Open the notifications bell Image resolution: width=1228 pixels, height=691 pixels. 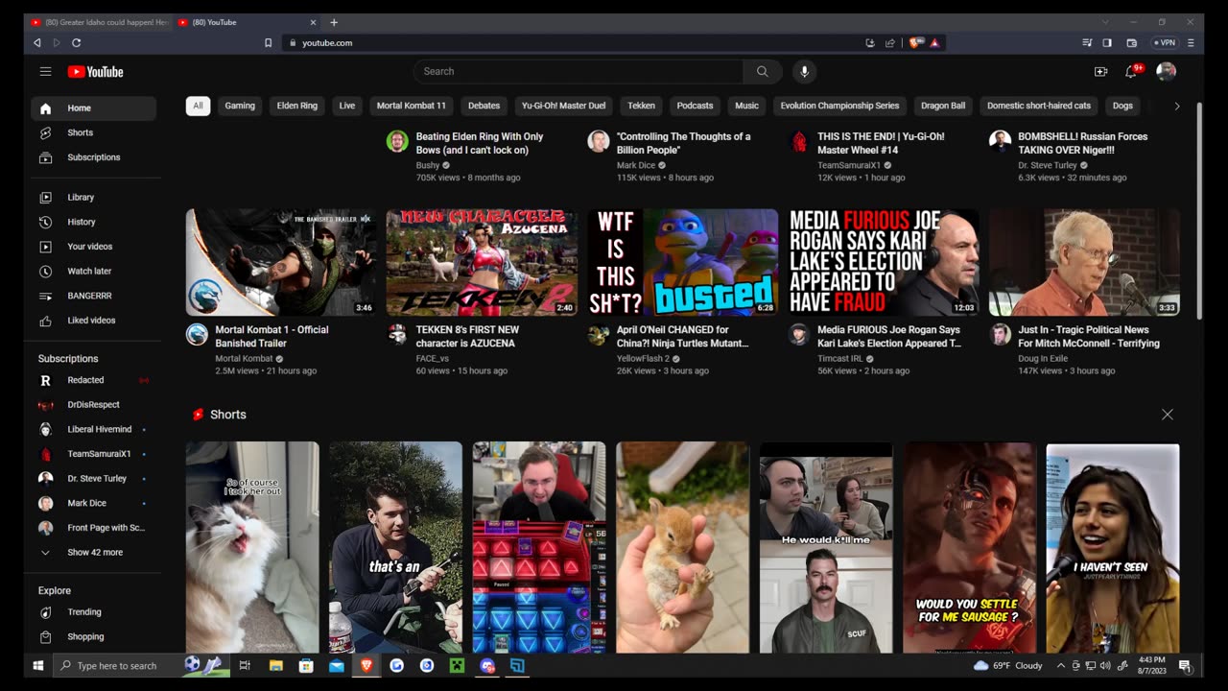click(x=1131, y=71)
